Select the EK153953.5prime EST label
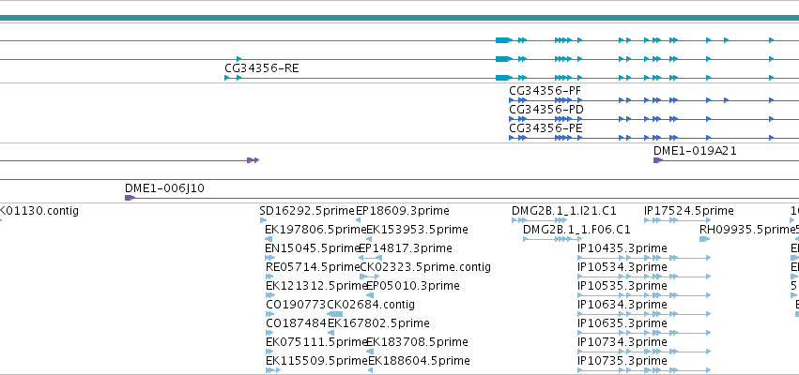The width and height of the screenshot is (799, 375). click(417, 230)
